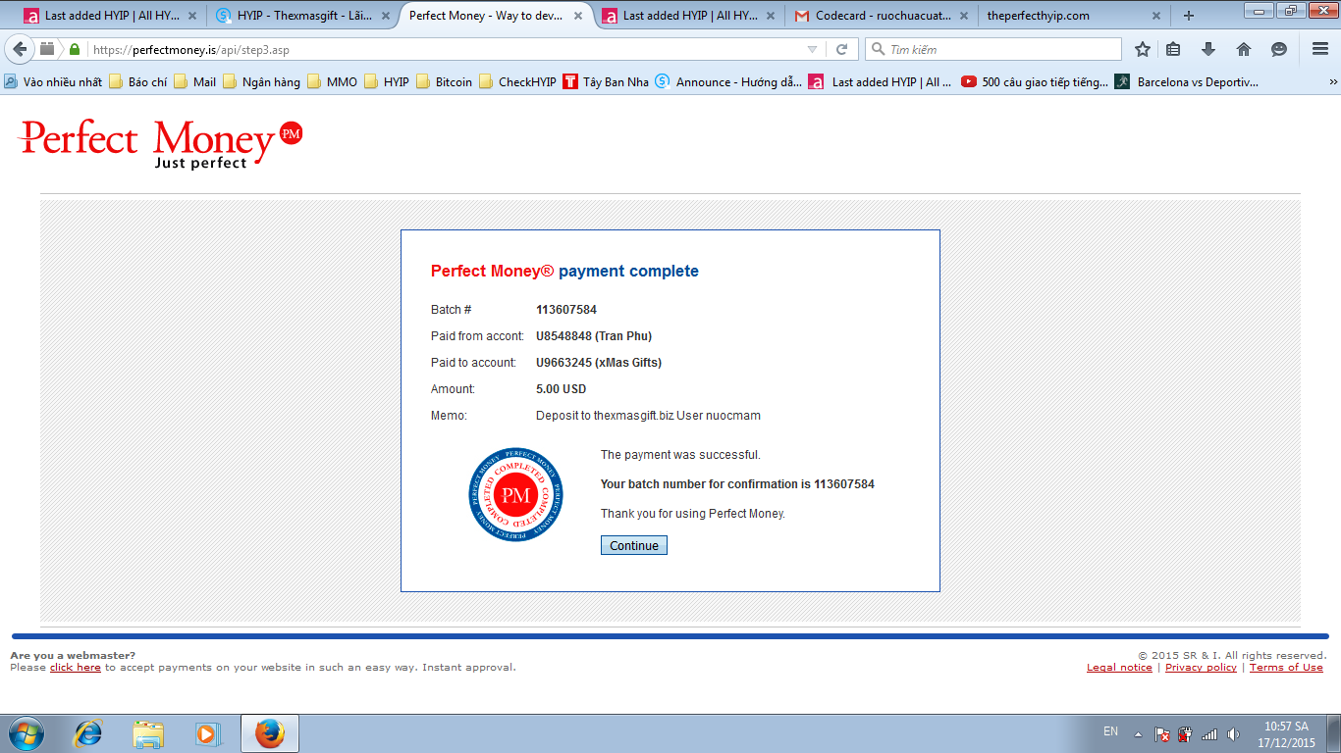The height and width of the screenshot is (753, 1341).
Task: Open the Legal notice link
Action: 1119,668
